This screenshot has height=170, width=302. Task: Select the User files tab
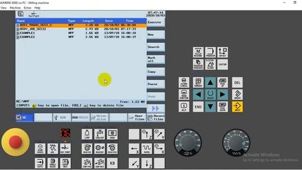[137, 118]
